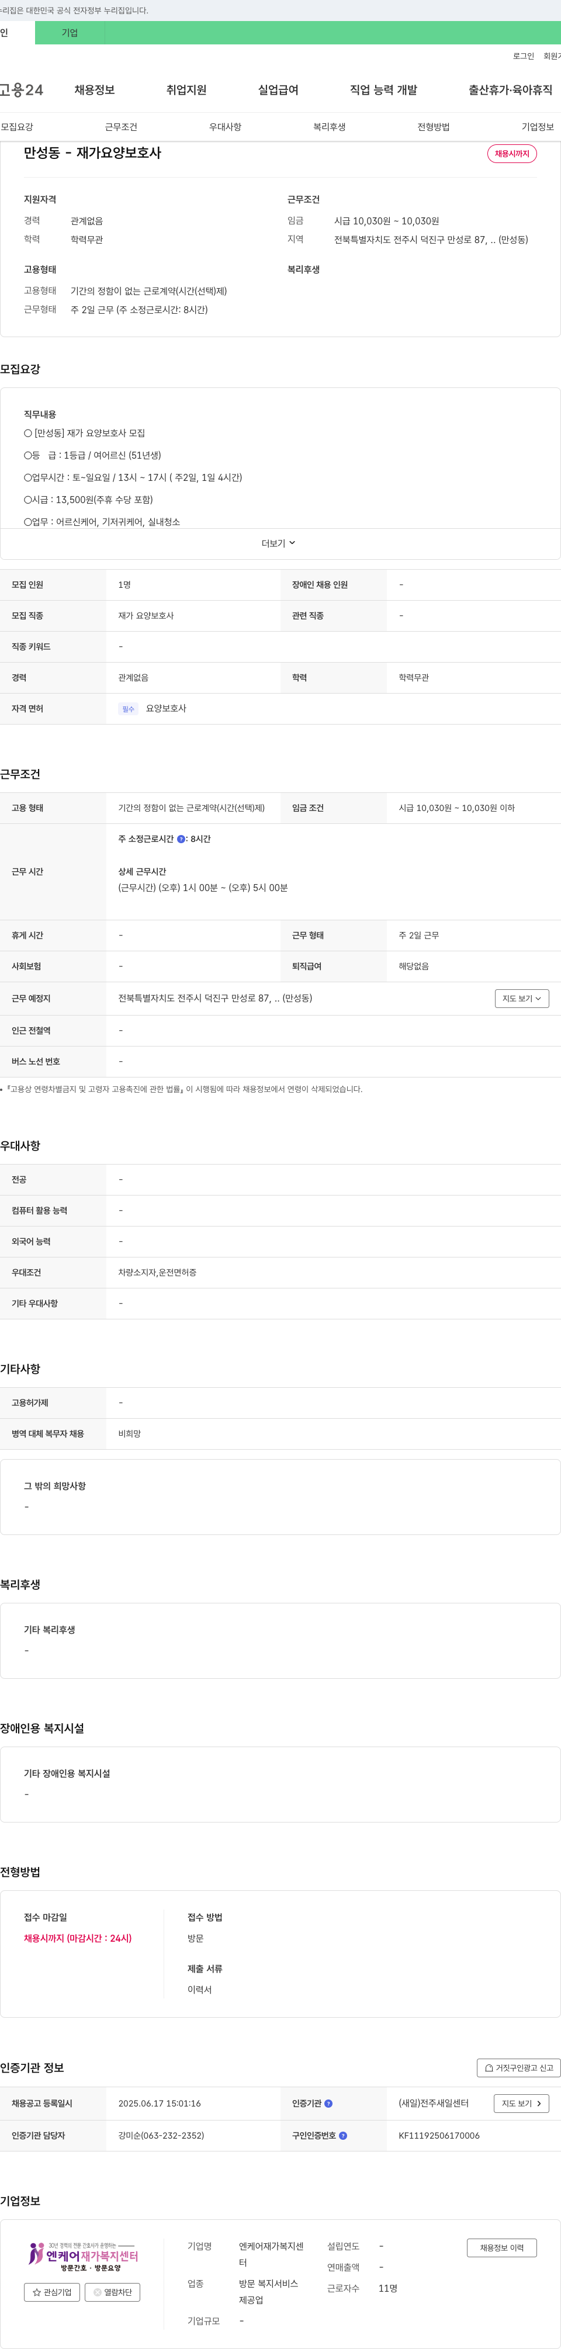Open 지도 보기 for 전주새일센터
Viewport: 561px width, 2349px height.
coord(522,2104)
